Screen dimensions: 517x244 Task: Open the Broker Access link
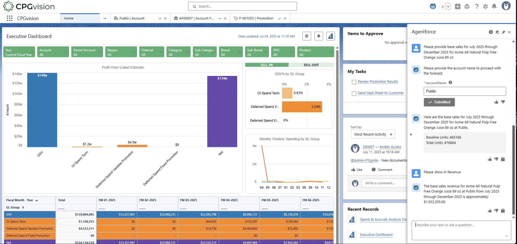point(390,147)
